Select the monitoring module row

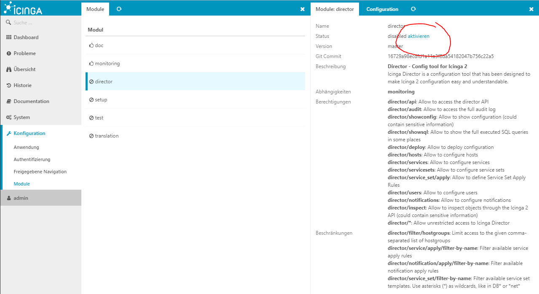(x=107, y=64)
